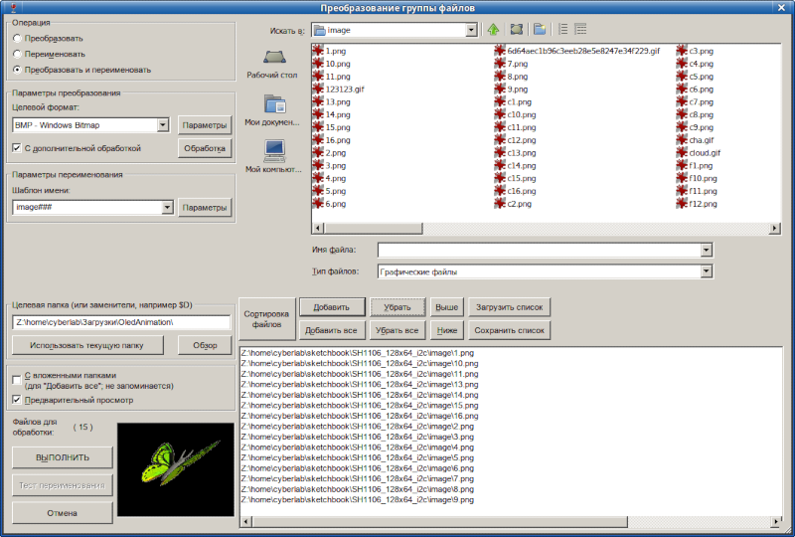Image resolution: width=795 pixels, height=537 pixels.
Task: Click the Добавить button
Action: 332,307
